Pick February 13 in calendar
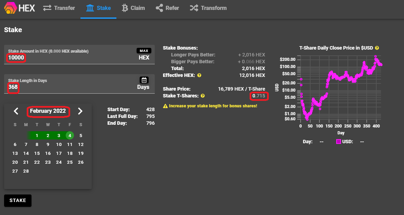404x215 pixels. click(x=15, y=153)
